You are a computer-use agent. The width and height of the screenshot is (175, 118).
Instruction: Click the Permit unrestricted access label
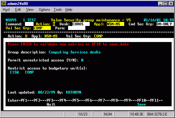pyautogui.click(x=43, y=60)
